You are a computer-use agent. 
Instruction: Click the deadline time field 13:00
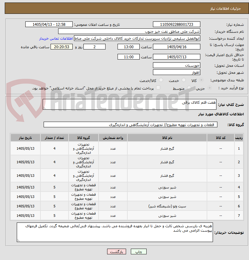pyautogui.click(x=129, y=47)
